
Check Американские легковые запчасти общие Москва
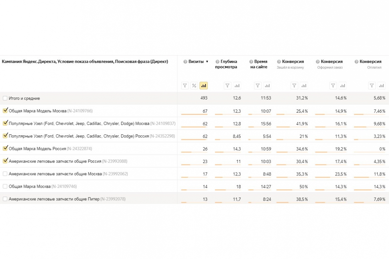[x=5, y=174]
